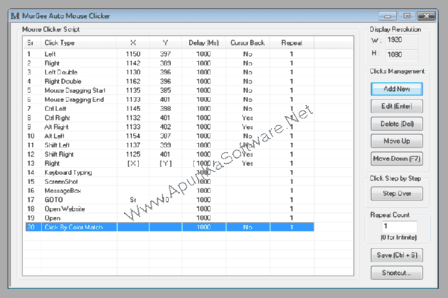Select row 19 'Open'
The image size is (448, 298).
click(169, 218)
